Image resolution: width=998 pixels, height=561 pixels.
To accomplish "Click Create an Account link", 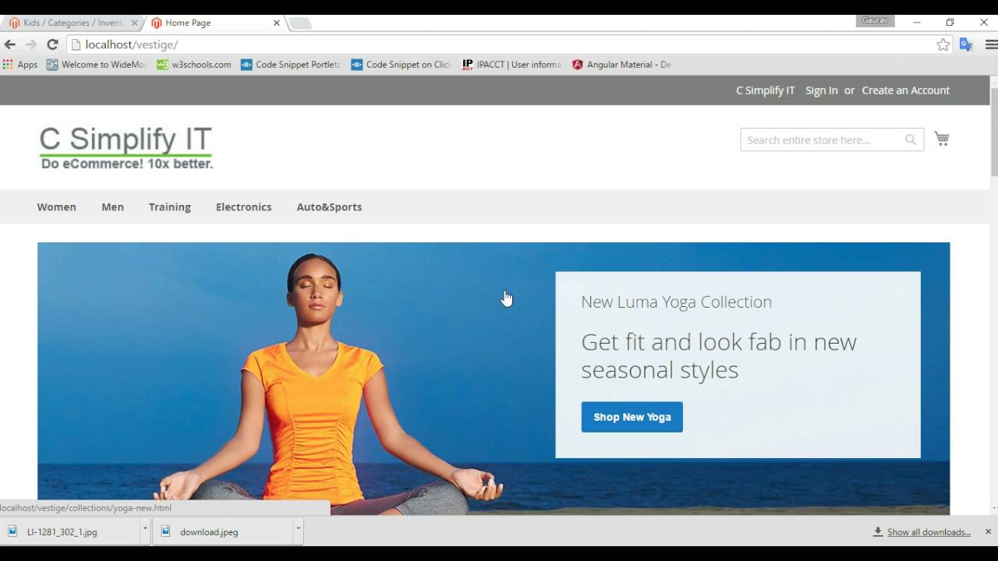I will coord(905,90).
